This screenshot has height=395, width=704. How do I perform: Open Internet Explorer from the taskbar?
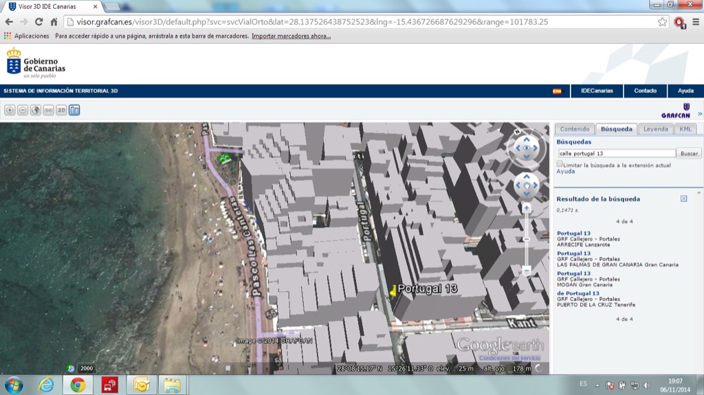pos(46,385)
